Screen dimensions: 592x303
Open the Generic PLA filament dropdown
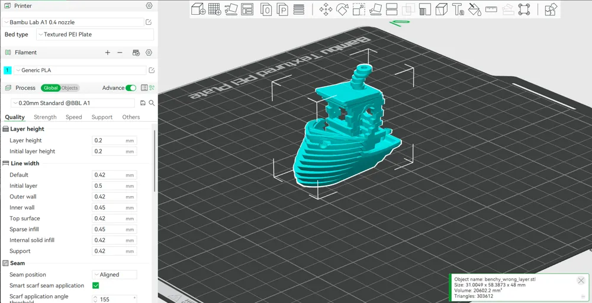click(80, 70)
